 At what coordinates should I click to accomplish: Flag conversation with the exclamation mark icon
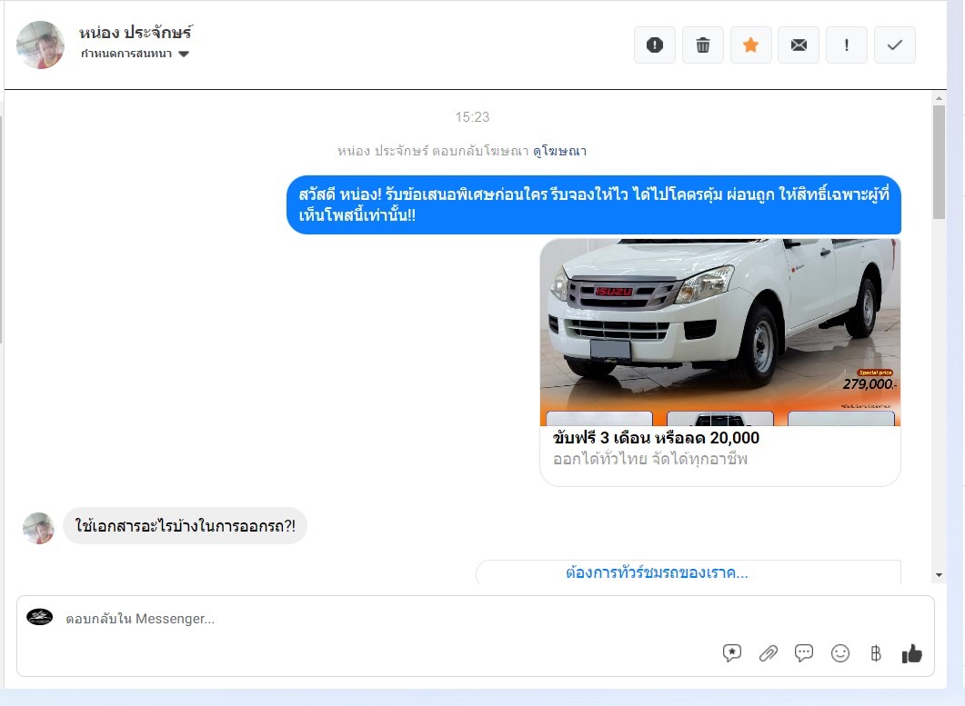coord(847,45)
